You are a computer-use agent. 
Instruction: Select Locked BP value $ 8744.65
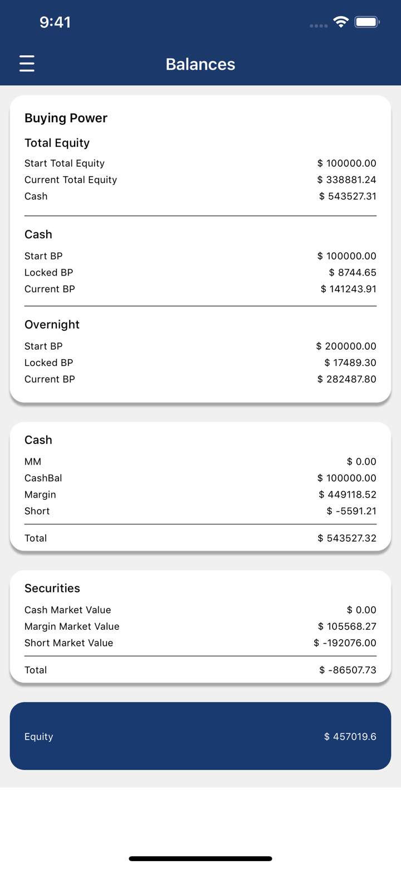(352, 273)
